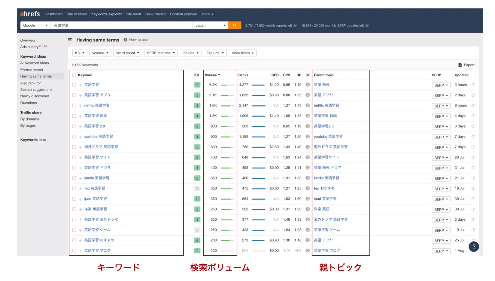Open the More menu in the navbar
The width and height of the screenshot is (495, 281).
(x=207, y=14)
